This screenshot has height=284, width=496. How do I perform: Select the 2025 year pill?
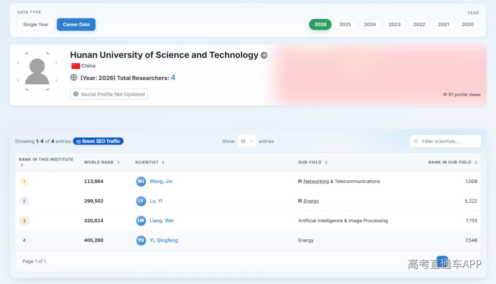pos(345,24)
